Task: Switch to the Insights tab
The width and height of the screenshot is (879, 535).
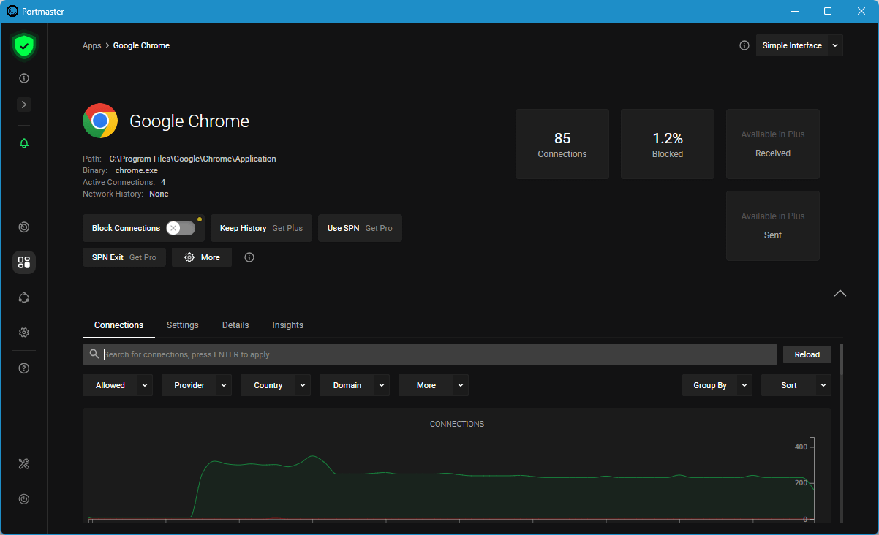Action: click(287, 325)
